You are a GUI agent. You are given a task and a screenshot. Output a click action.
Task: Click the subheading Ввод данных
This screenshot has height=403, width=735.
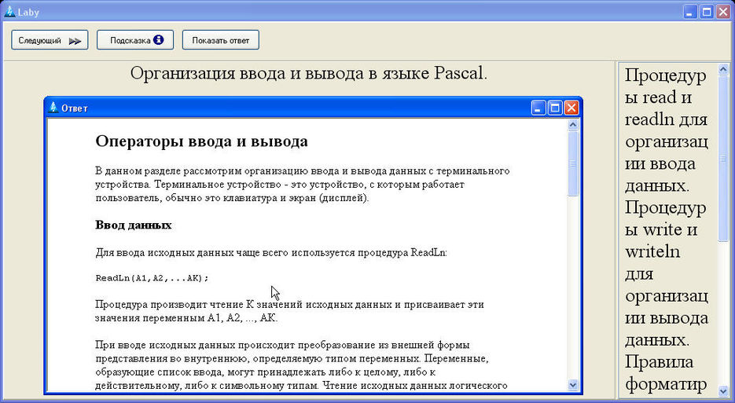point(133,225)
